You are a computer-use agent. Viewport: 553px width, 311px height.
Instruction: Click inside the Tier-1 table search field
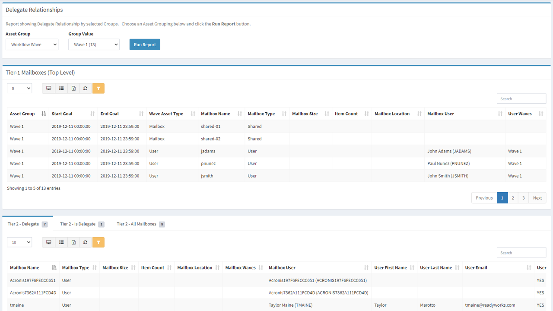click(x=521, y=98)
